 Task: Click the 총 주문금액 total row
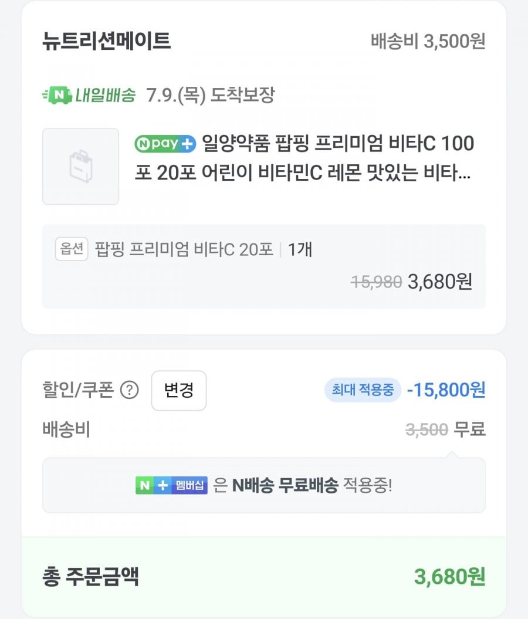pyautogui.click(x=263, y=577)
